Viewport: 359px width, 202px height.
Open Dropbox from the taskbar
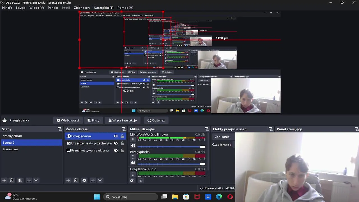(208, 197)
